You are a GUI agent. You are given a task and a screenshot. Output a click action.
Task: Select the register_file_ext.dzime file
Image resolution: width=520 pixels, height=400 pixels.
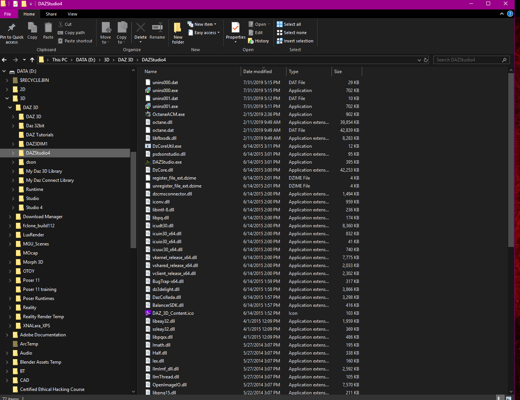pos(174,178)
